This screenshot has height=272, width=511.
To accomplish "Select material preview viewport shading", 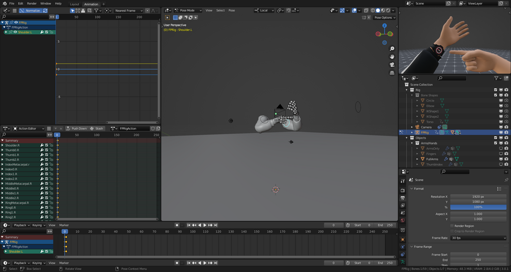I will coord(383,11).
